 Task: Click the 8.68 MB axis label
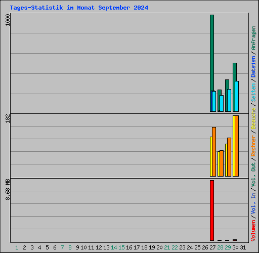pos(8,189)
